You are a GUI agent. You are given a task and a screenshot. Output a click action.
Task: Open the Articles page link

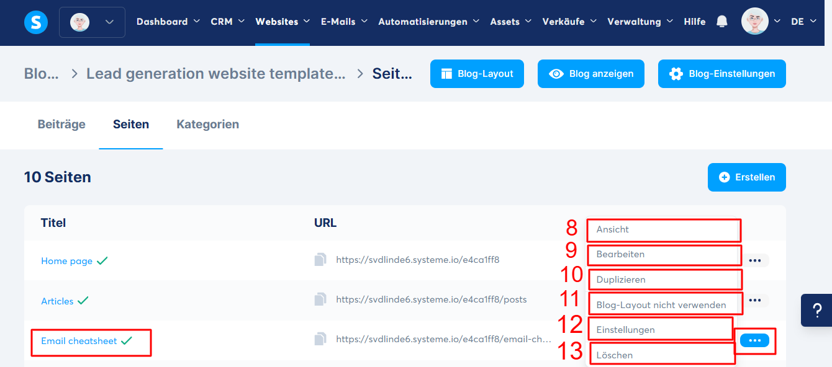click(57, 301)
